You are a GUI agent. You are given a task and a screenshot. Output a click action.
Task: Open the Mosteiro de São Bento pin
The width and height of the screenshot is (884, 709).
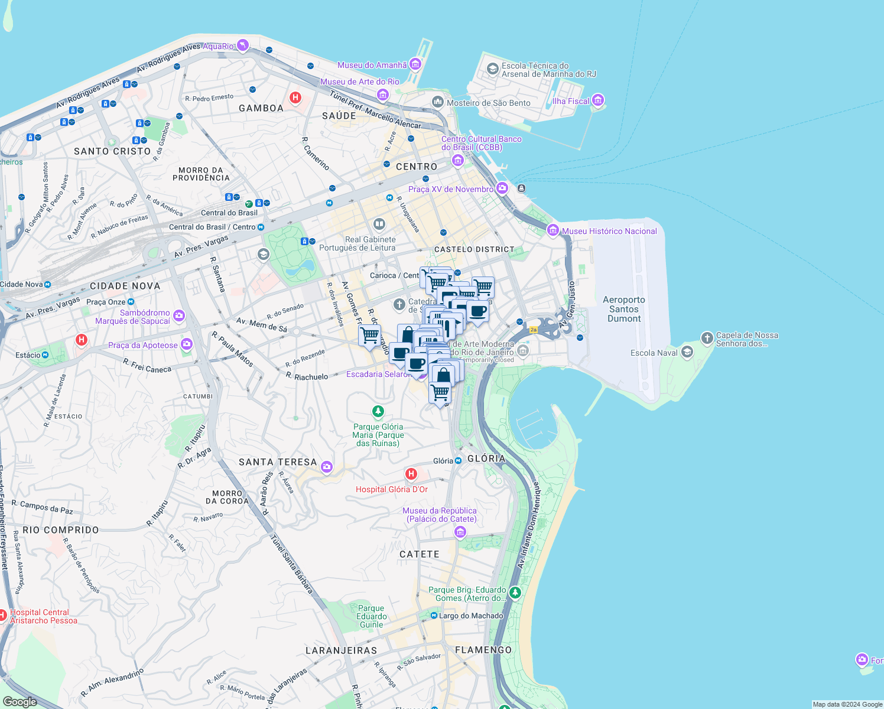437,102
